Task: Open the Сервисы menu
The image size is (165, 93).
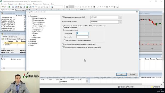Action: pyautogui.click(x=46, y=4)
